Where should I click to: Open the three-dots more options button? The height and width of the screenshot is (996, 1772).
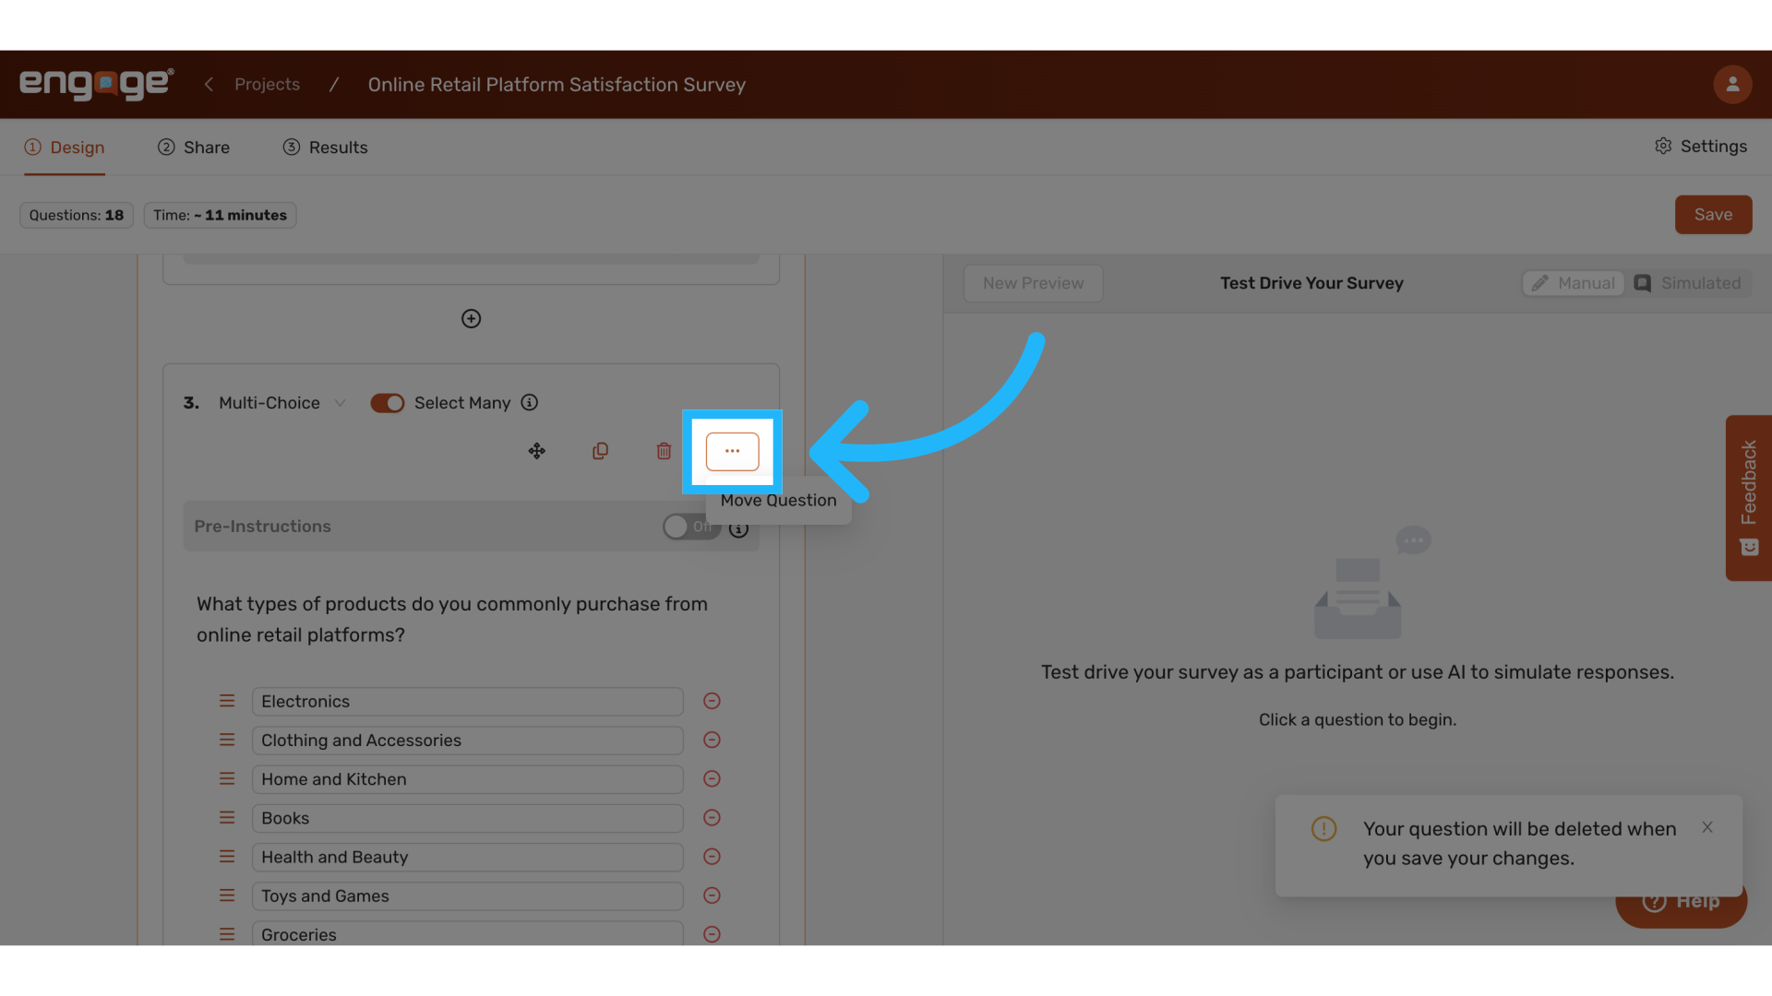pos(733,451)
